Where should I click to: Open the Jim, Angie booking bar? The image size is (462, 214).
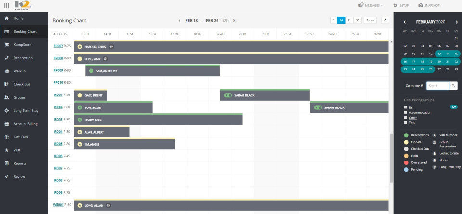click(124, 144)
